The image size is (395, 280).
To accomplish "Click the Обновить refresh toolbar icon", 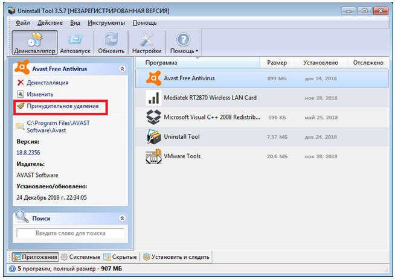I will point(111,43).
